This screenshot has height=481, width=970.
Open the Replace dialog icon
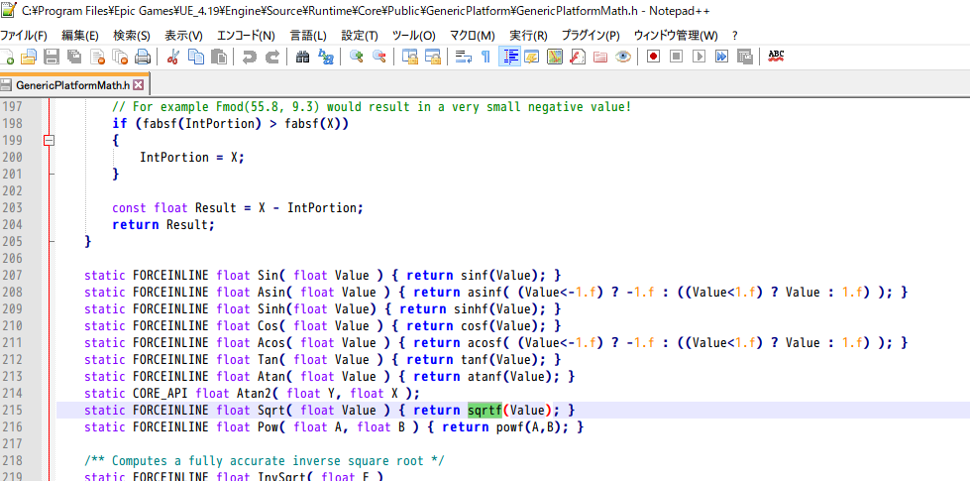point(325,57)
